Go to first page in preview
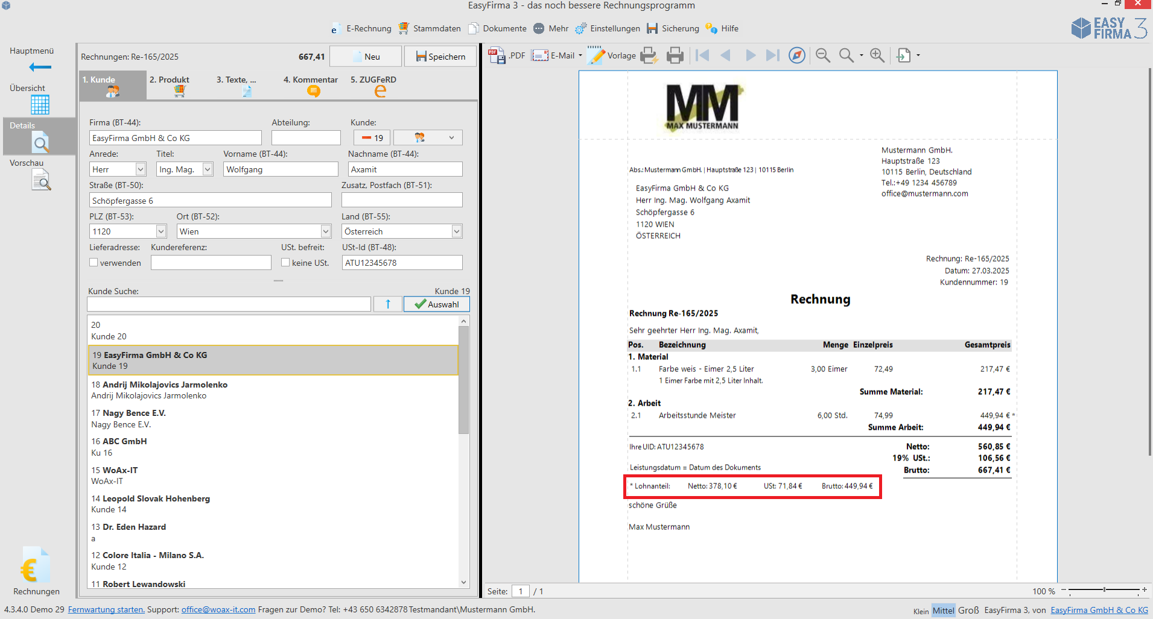 [x=702, y=55]
